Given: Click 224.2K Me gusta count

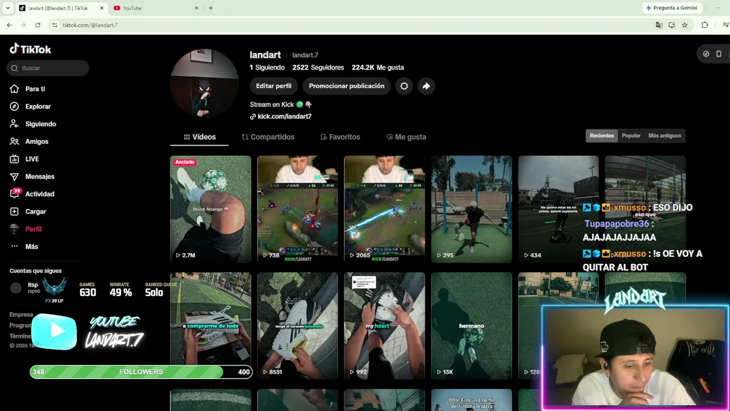Looking at the screenshot, I should 378,67.
